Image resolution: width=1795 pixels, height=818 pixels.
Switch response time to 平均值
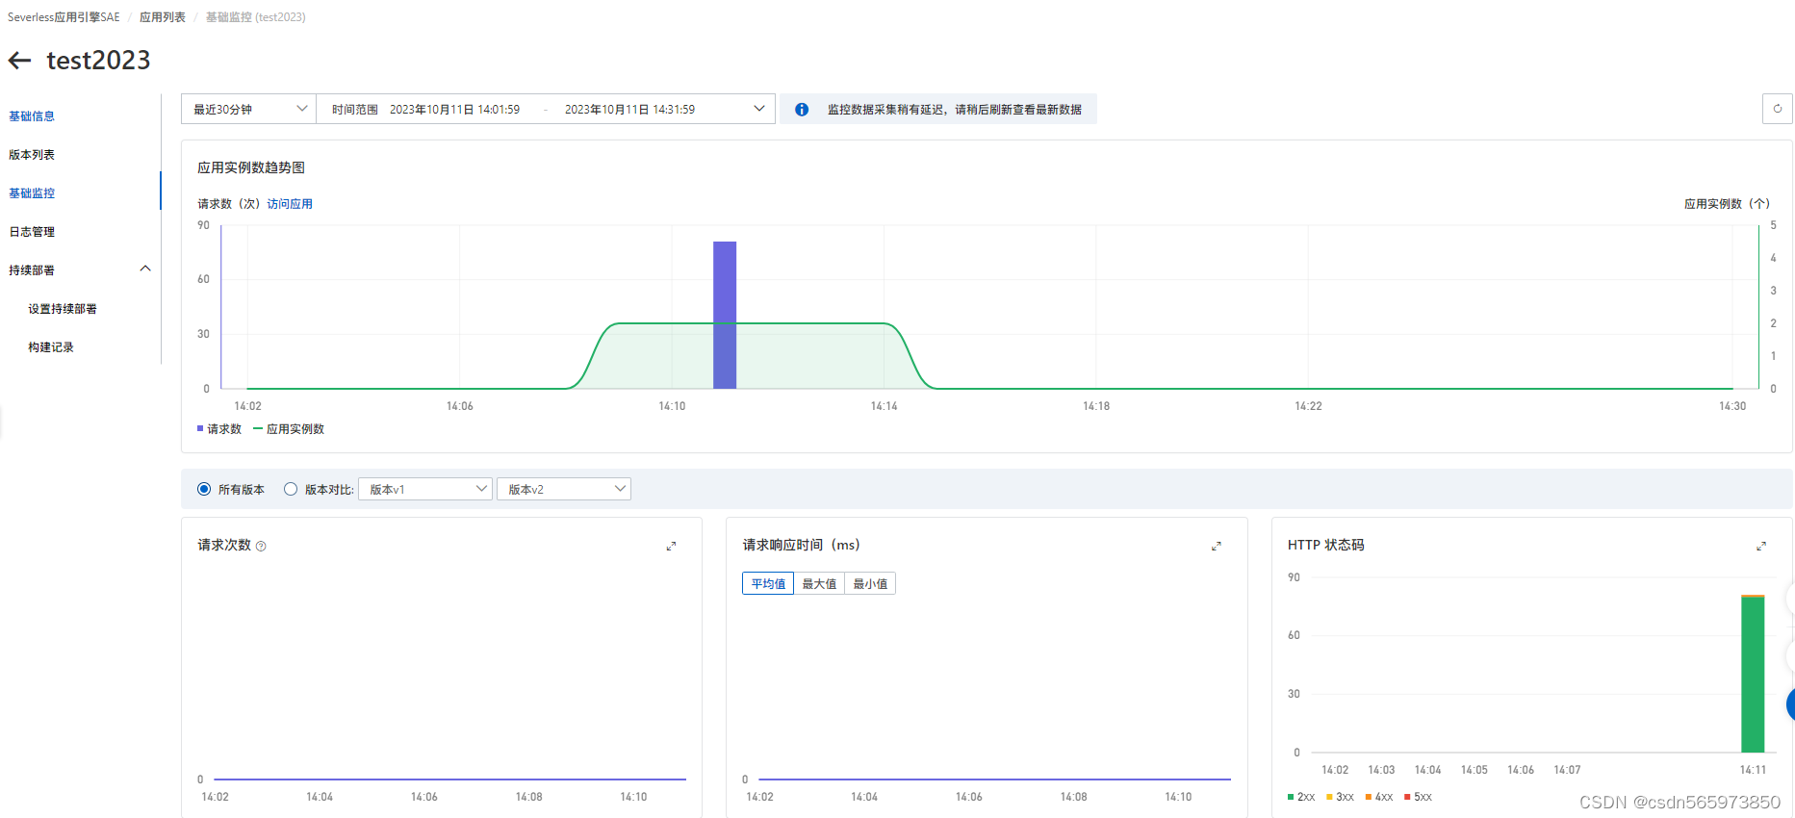point(768,583)
